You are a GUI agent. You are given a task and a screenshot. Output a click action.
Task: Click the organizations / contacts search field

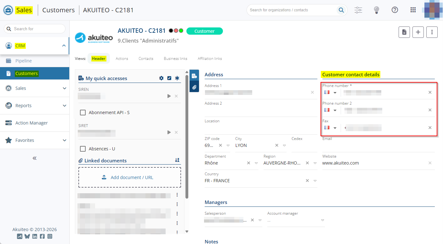coord(291,10)
